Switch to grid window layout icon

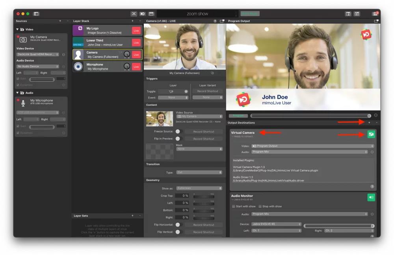tap(357, 14)
